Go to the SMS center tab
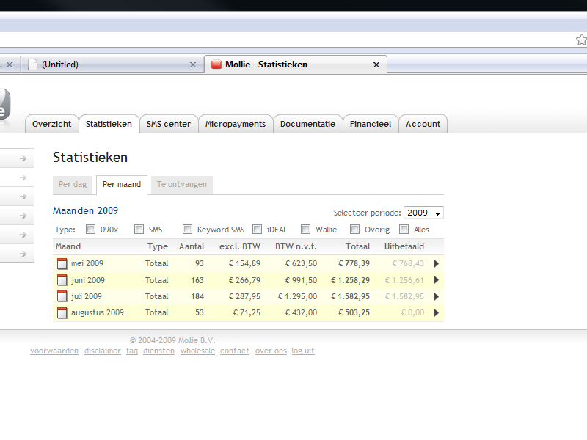The image size is (587, 440). 169,124
